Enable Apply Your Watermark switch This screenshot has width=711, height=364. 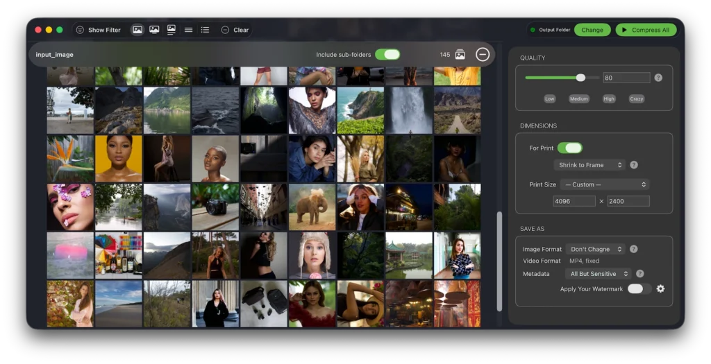tap(639, 289)
